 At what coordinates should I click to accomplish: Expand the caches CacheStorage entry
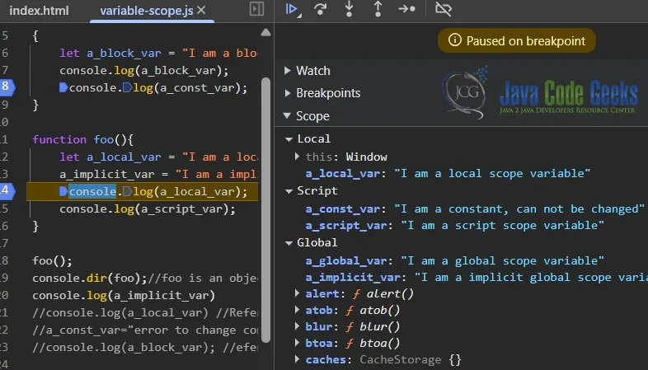pos(297,359)
